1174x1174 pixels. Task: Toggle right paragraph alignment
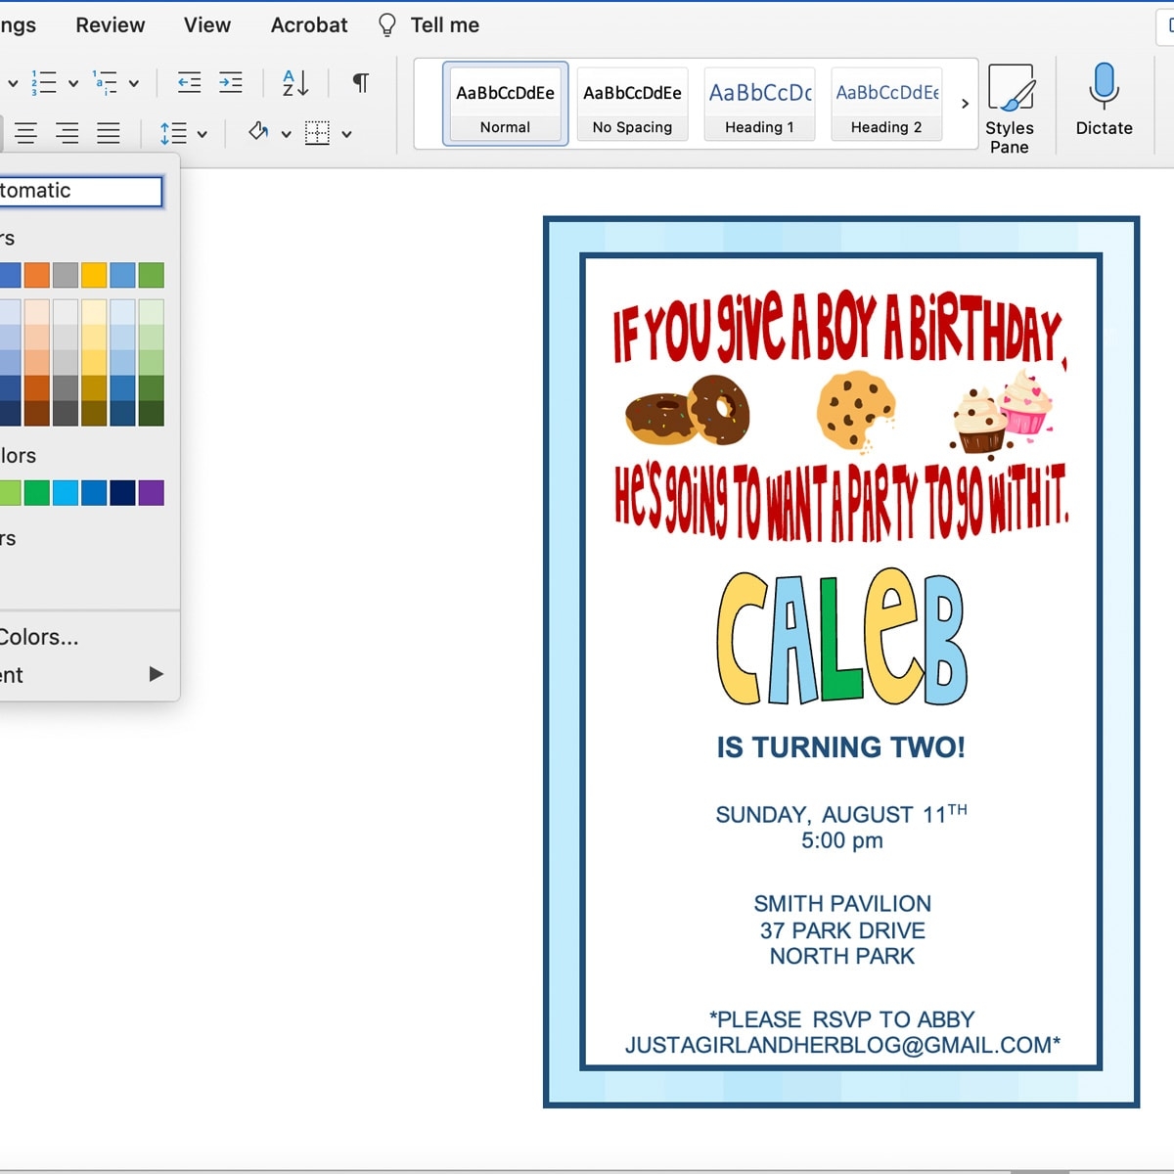point(68,132)
